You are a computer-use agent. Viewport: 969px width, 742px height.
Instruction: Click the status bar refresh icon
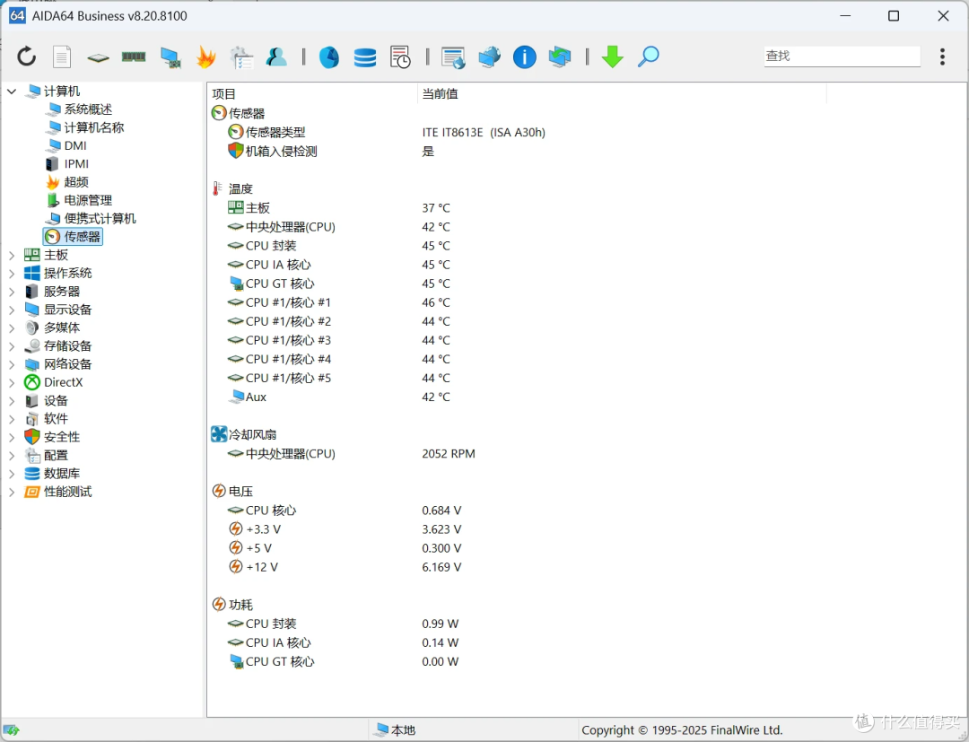[x=11, y=730]
